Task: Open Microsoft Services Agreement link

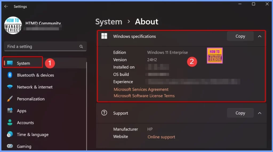Action: click(141, 89)
